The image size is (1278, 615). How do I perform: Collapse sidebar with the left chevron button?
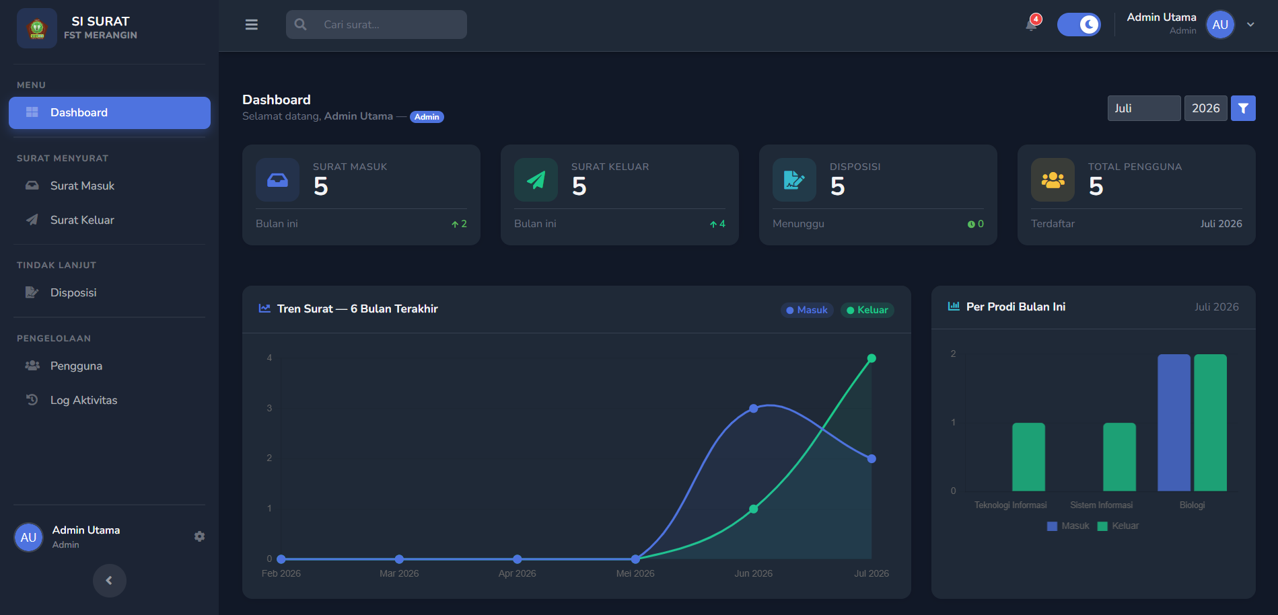109,581
